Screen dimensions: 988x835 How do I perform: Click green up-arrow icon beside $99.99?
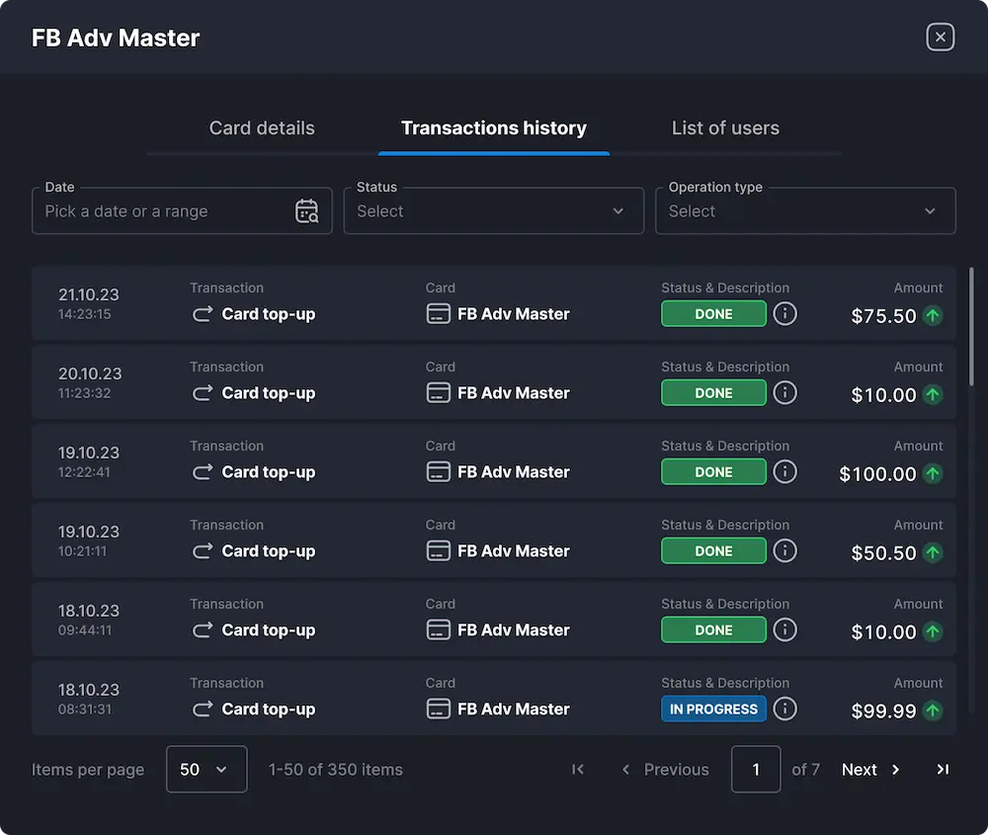pos(933,710)
